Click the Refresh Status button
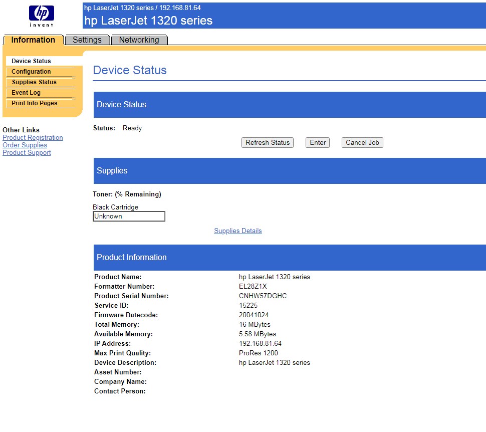The width and height of the screenshot is (486, 432). click(x=268, y=143)
